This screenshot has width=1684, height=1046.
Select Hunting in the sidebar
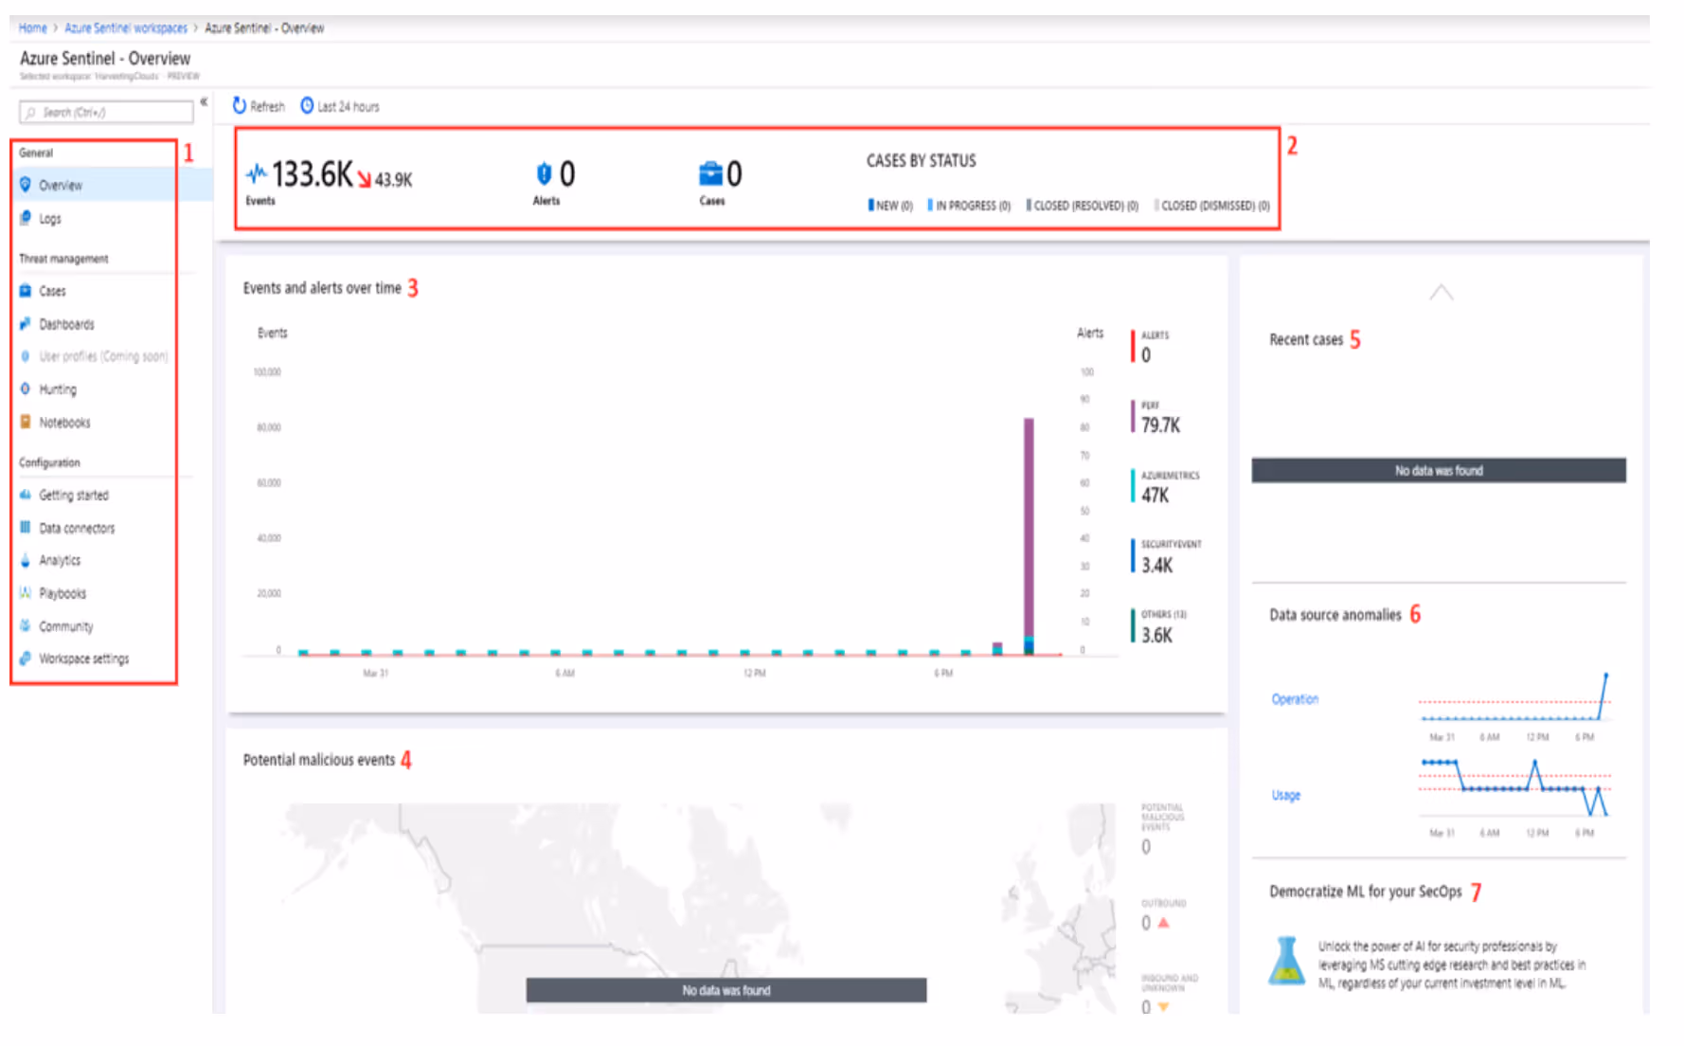click(58, 389)
